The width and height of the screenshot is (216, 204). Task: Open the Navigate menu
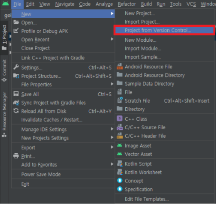click(x=65, y=4)
